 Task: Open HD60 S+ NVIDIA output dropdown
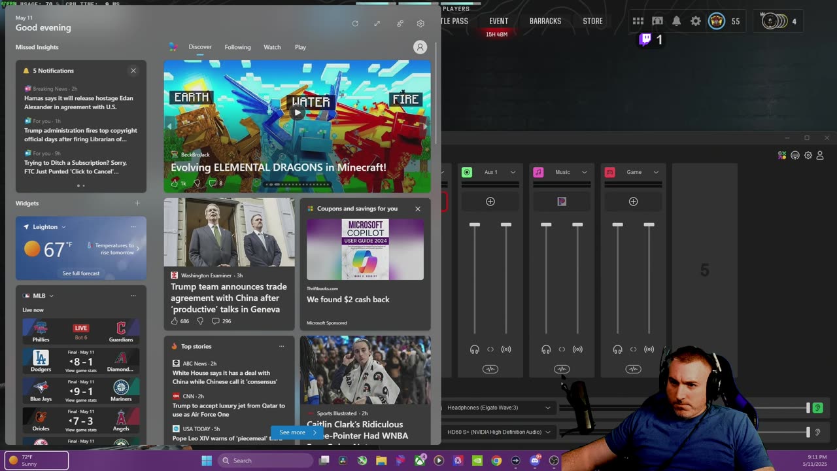tap(498, 432)
